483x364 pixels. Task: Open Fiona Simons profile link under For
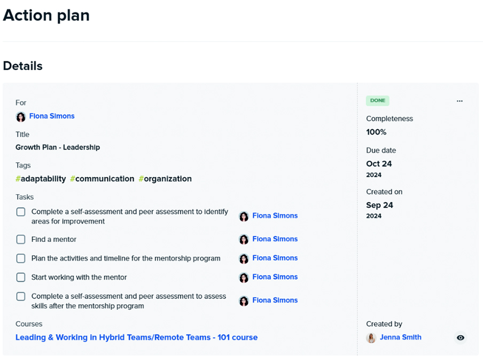(52, 116)
